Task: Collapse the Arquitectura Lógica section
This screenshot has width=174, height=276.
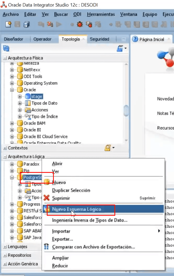Action: (5, 157)
